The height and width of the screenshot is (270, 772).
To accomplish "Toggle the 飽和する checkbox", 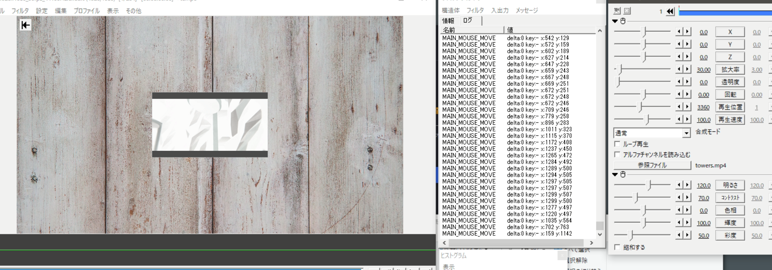I will pos(617,247).
